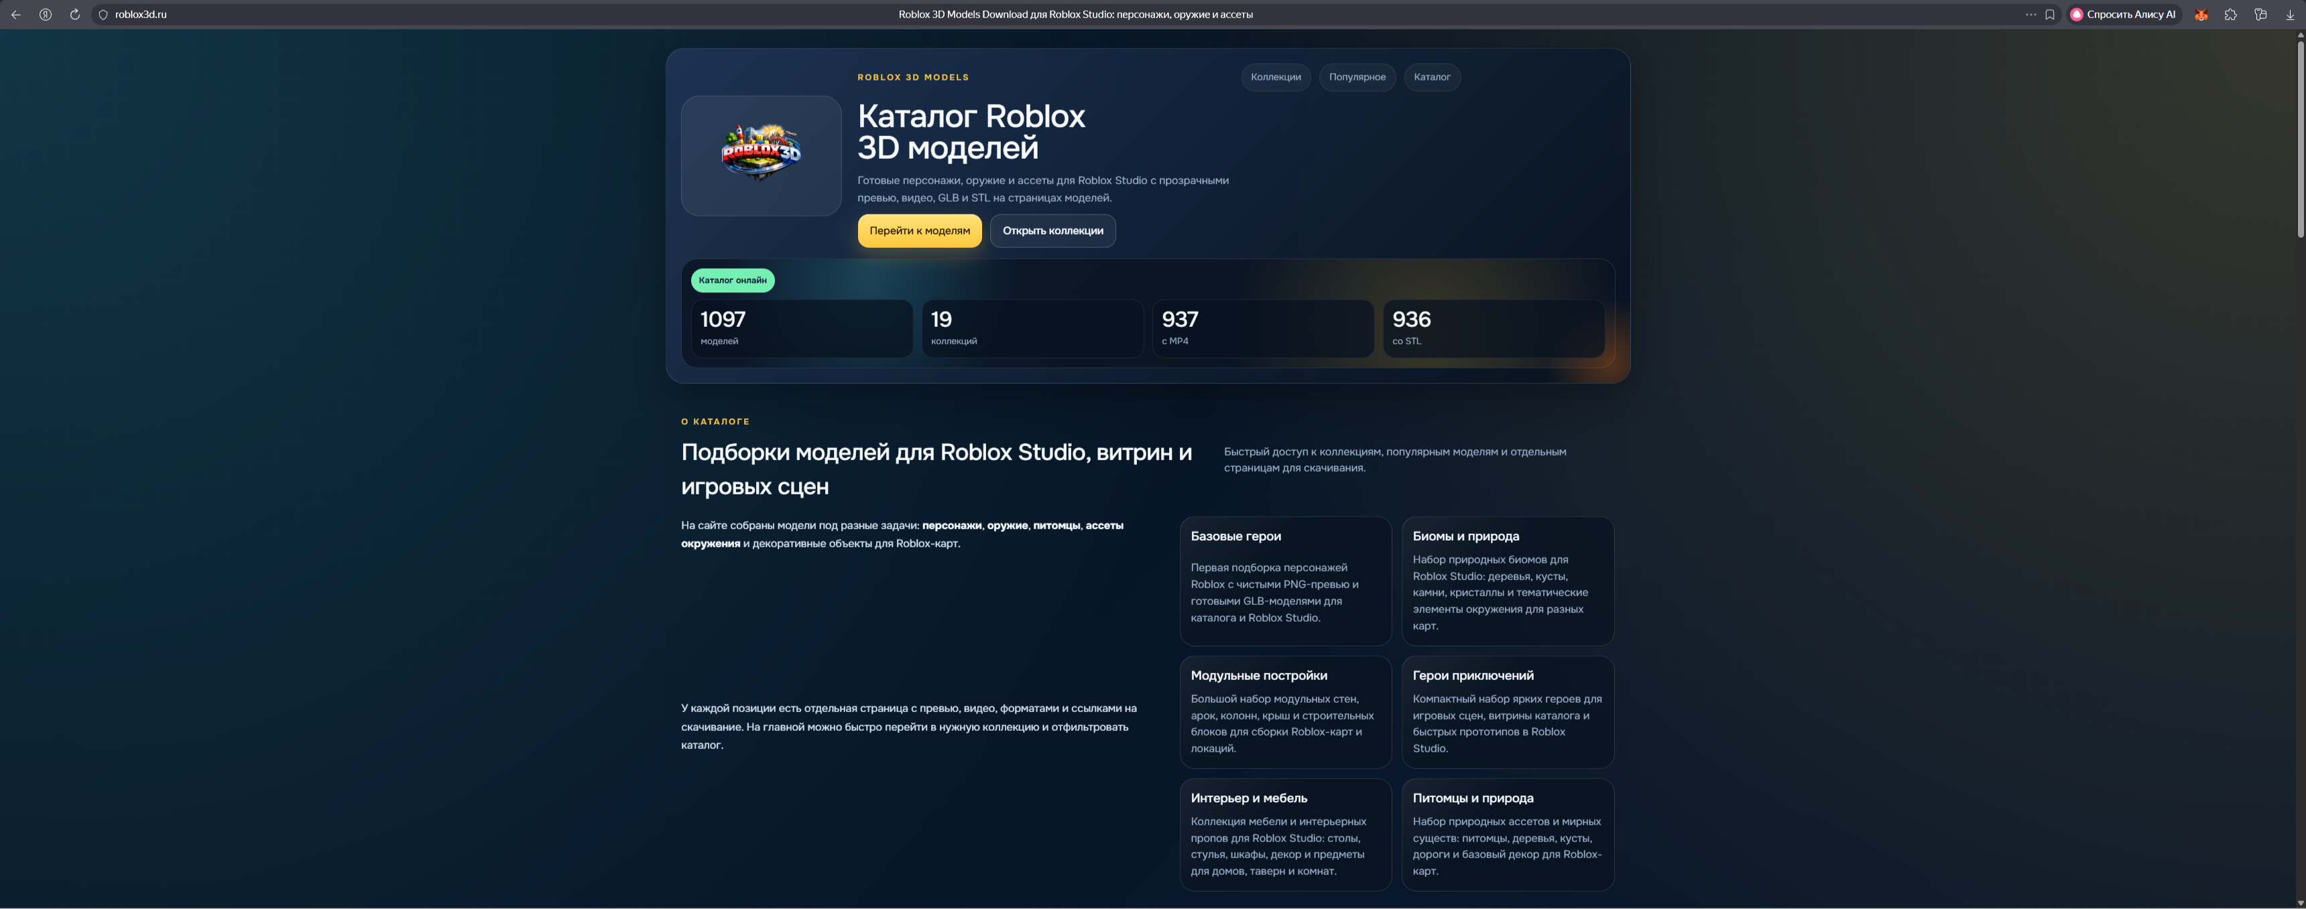
Task: Click the page title in the browser bar
Action: coord(1075,14)
